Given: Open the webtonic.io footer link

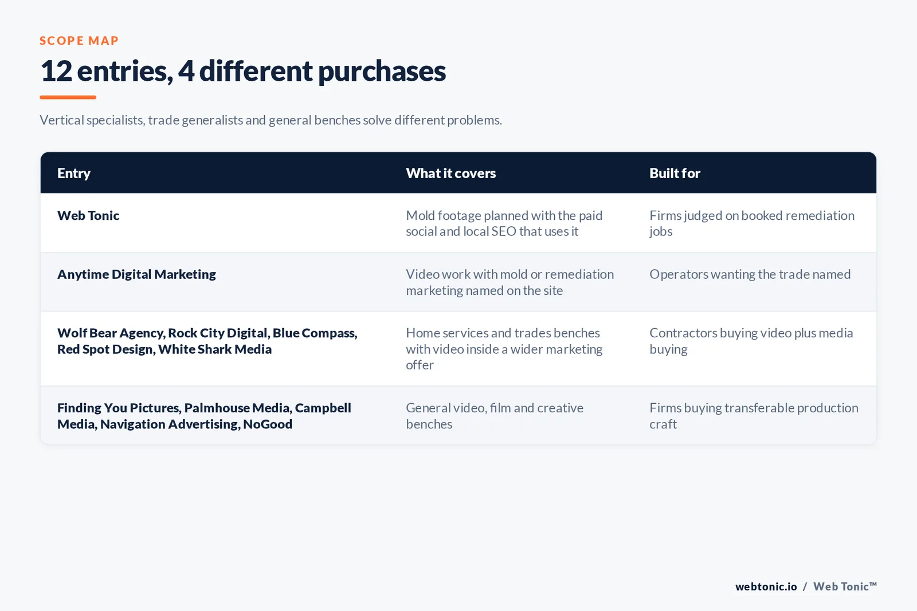Looking at the screenshot, I should [766, 586].
